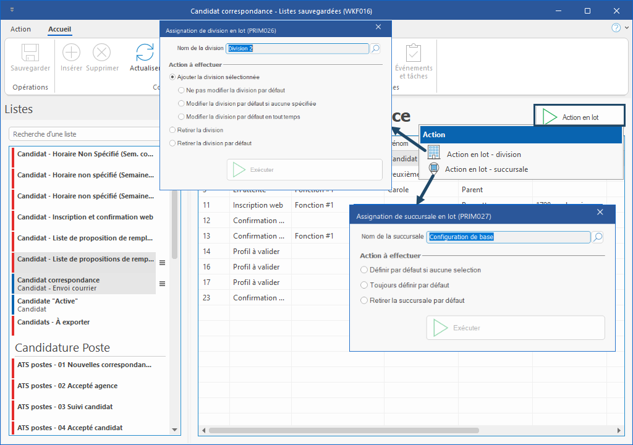Select 'Retirer la division' radio option
This screenshot has height=445, width=633.
173,130
